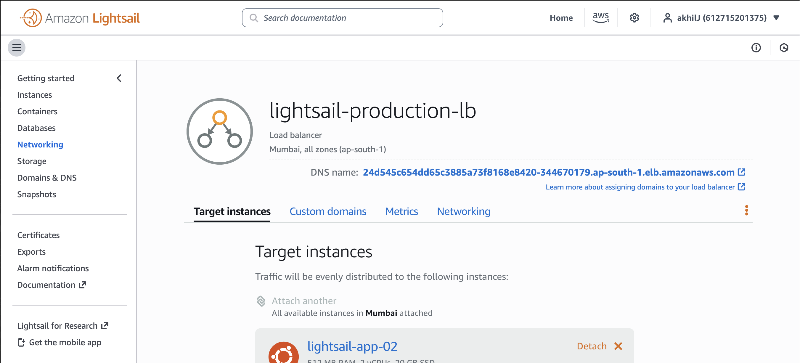Open the settings gear icon
The width and height of the screenshot is (800, 363).
point(634,18)
